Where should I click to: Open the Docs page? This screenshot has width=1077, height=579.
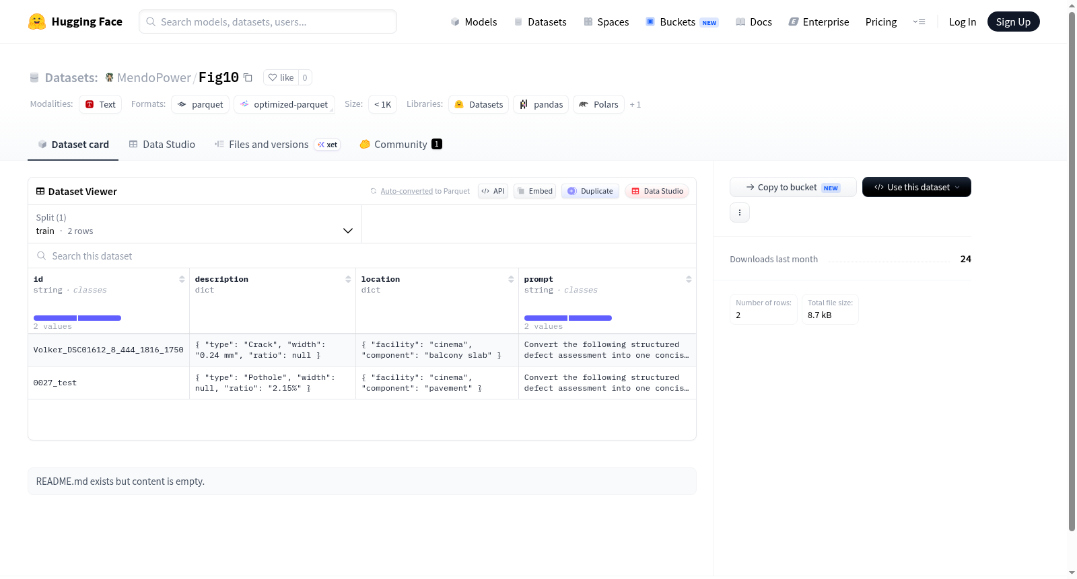(x=754, y=22)
